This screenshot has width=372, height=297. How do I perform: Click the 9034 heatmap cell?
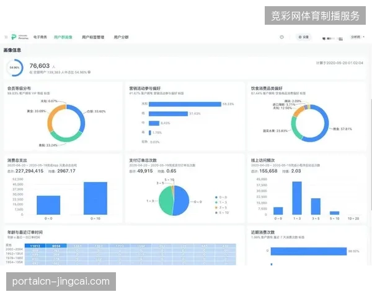point(56,246)
